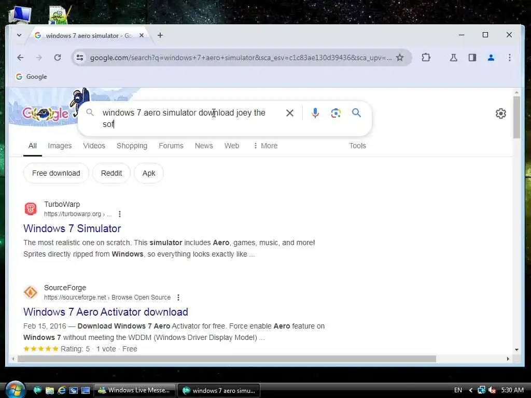Image resolution: width=531 pixels, height=398 pixels.
Task: Open TurboWarp result three-dot options
Action: (120, 214)
